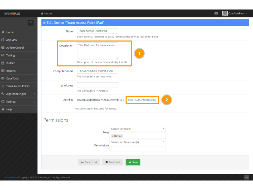Click the CoachMePlus logo
This screenshot has width=253, height=190.
coord(12,13)
